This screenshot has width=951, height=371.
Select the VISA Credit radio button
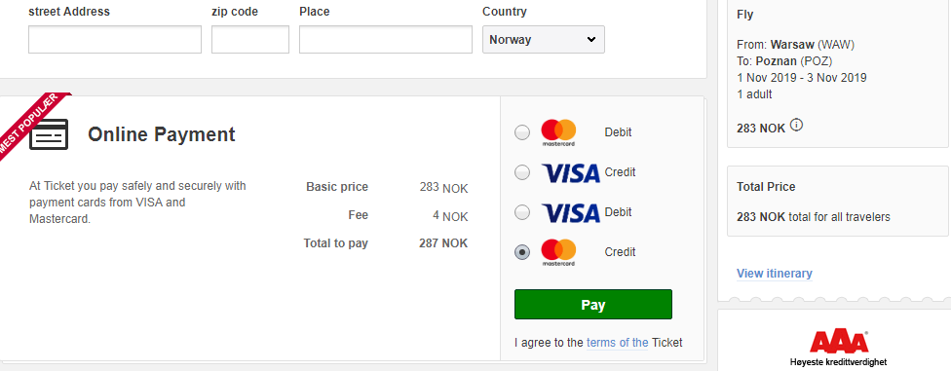click(522, 172)
